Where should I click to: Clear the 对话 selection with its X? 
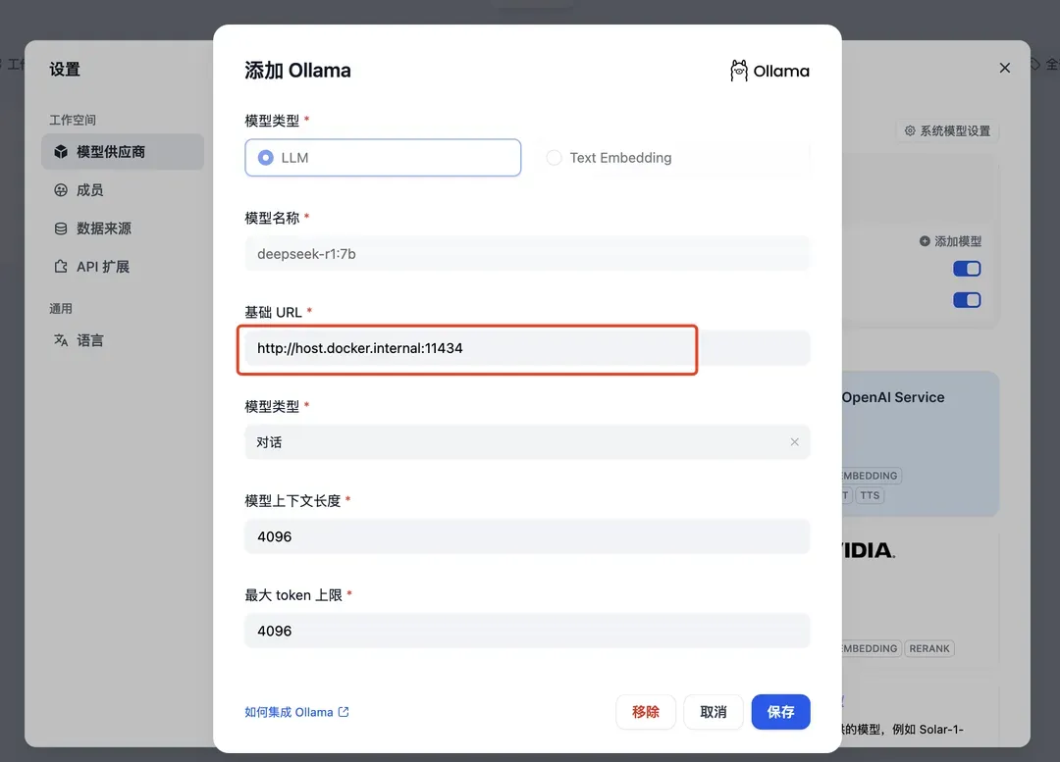794,441
